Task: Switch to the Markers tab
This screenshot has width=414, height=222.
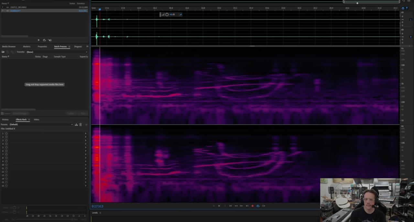Action: 27,46
